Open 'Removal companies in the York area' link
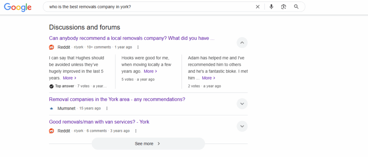The width and height of the screenshot is (368, 157). tap(117, 99)
